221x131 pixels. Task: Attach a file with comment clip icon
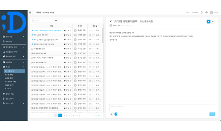coord(111,114)
